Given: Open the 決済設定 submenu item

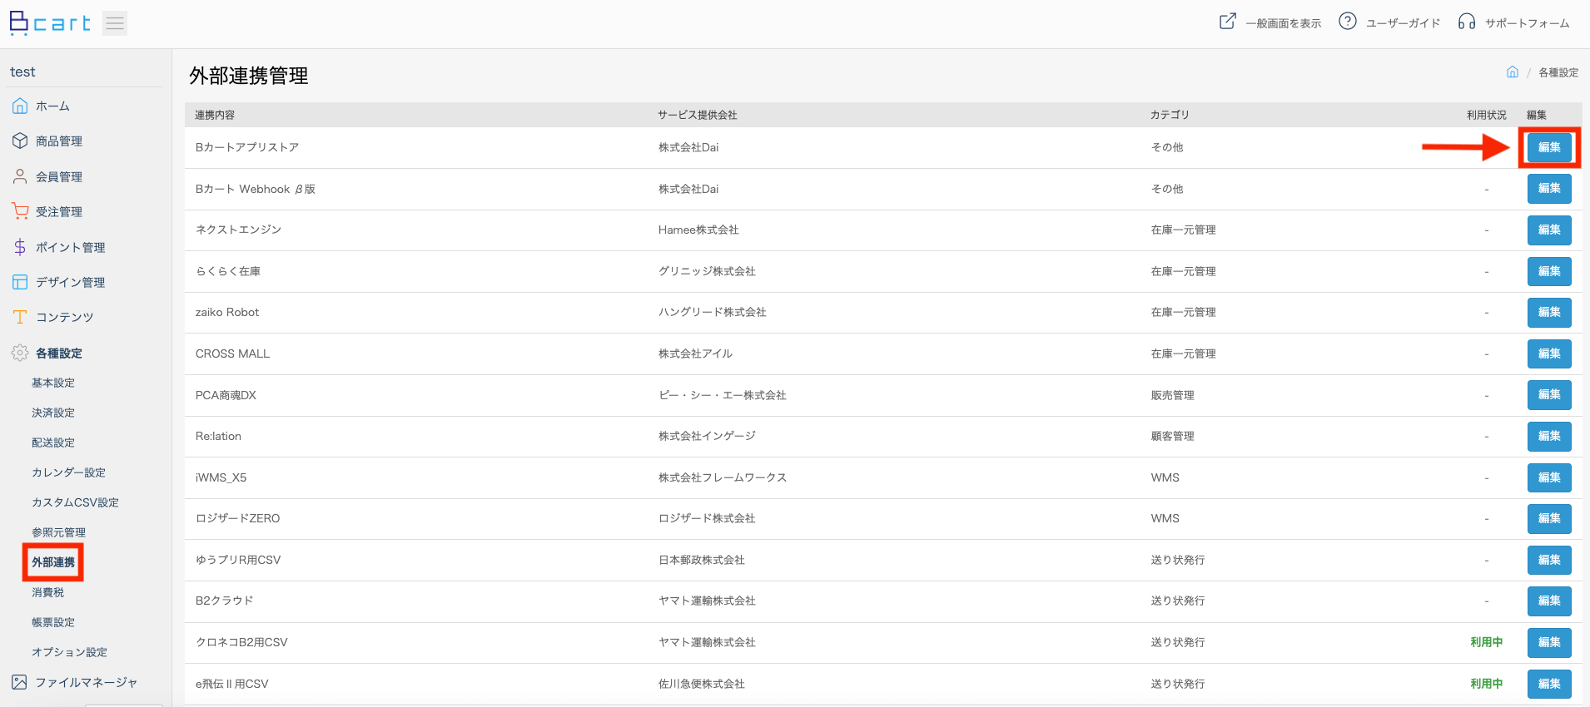Looking at the screenshot, I should pos(53,413).
